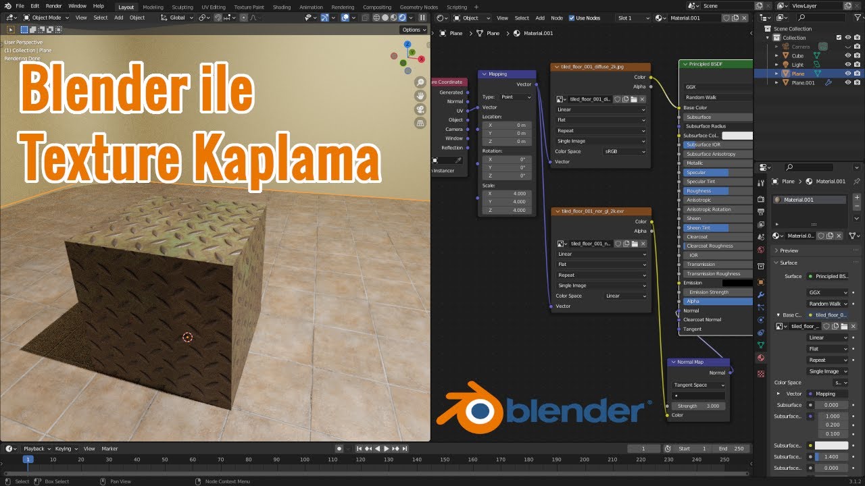This screenshot has height=486, width=865.
Task: Adjust Roughness slider in Principled BSDF node
Action: [718, 191]
